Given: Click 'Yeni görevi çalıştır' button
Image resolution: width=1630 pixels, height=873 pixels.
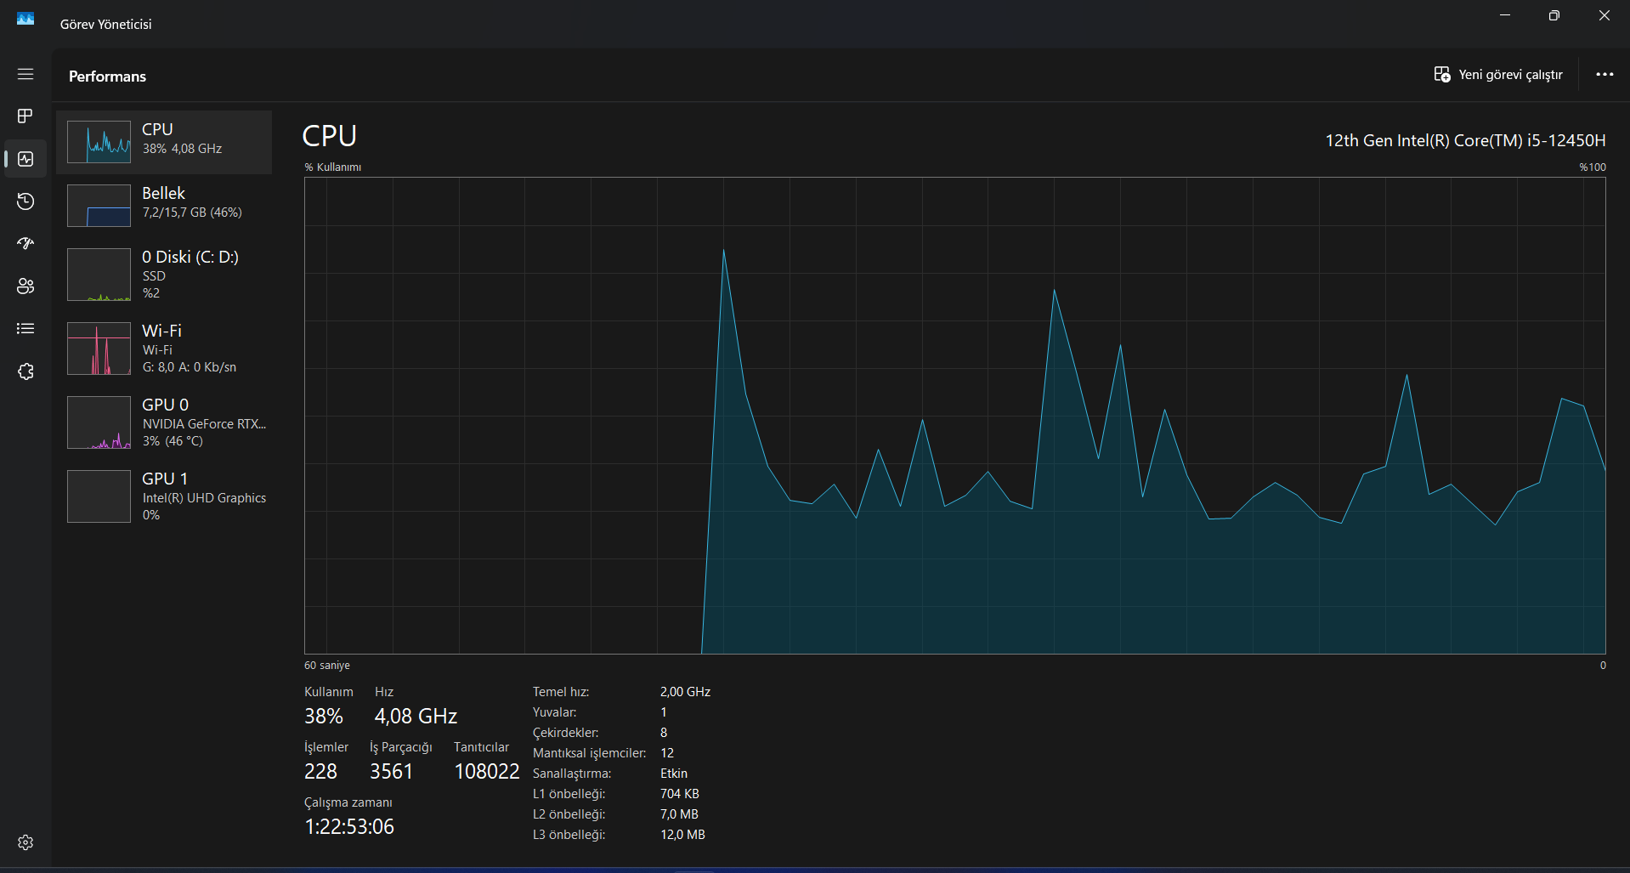Looking at the screenshot, I should [1498, 75].
